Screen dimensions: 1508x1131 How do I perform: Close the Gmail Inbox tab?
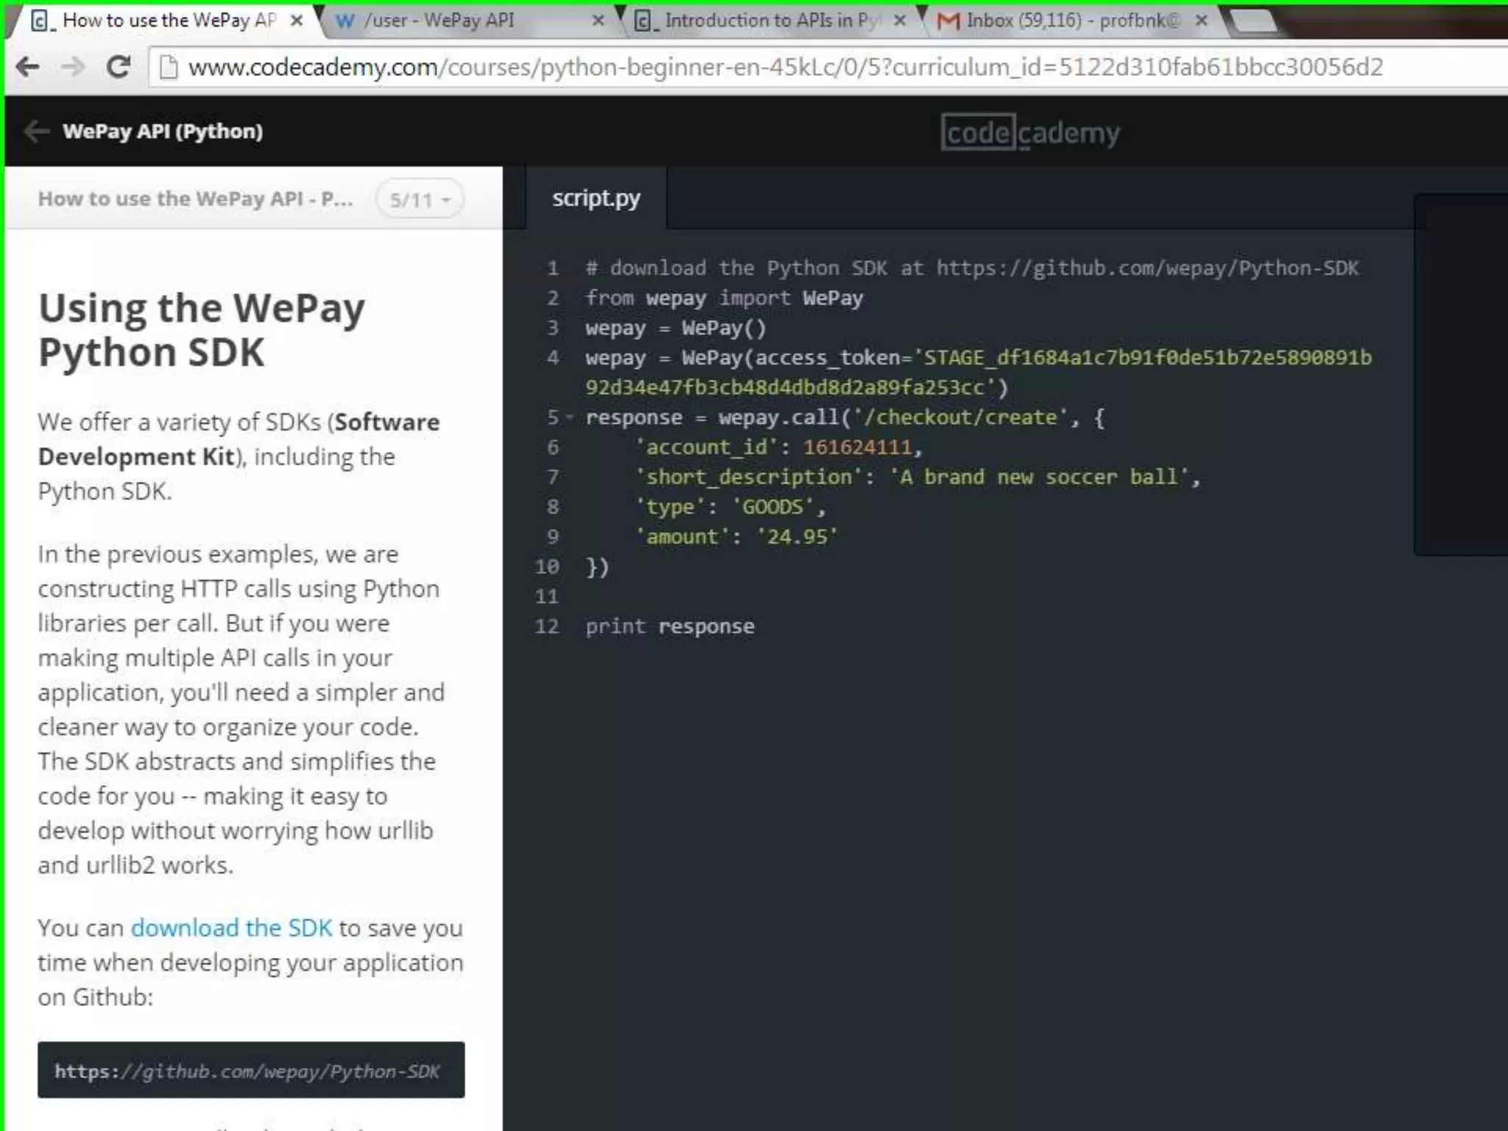[x=1201, y=21]
